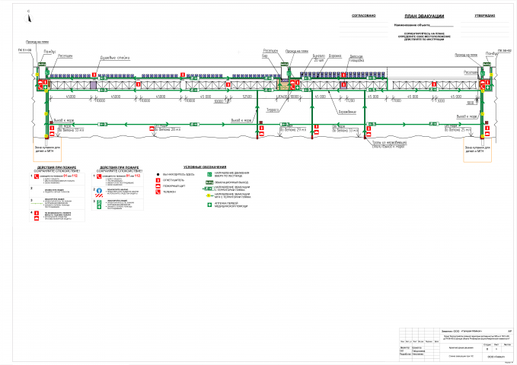Click the north arrow compass symbol
The image size is (517, 365).
pos(29,18)
